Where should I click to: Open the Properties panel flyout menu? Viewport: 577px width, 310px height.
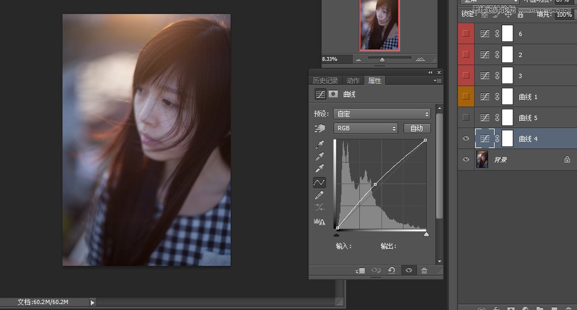[x=437, y=81]
